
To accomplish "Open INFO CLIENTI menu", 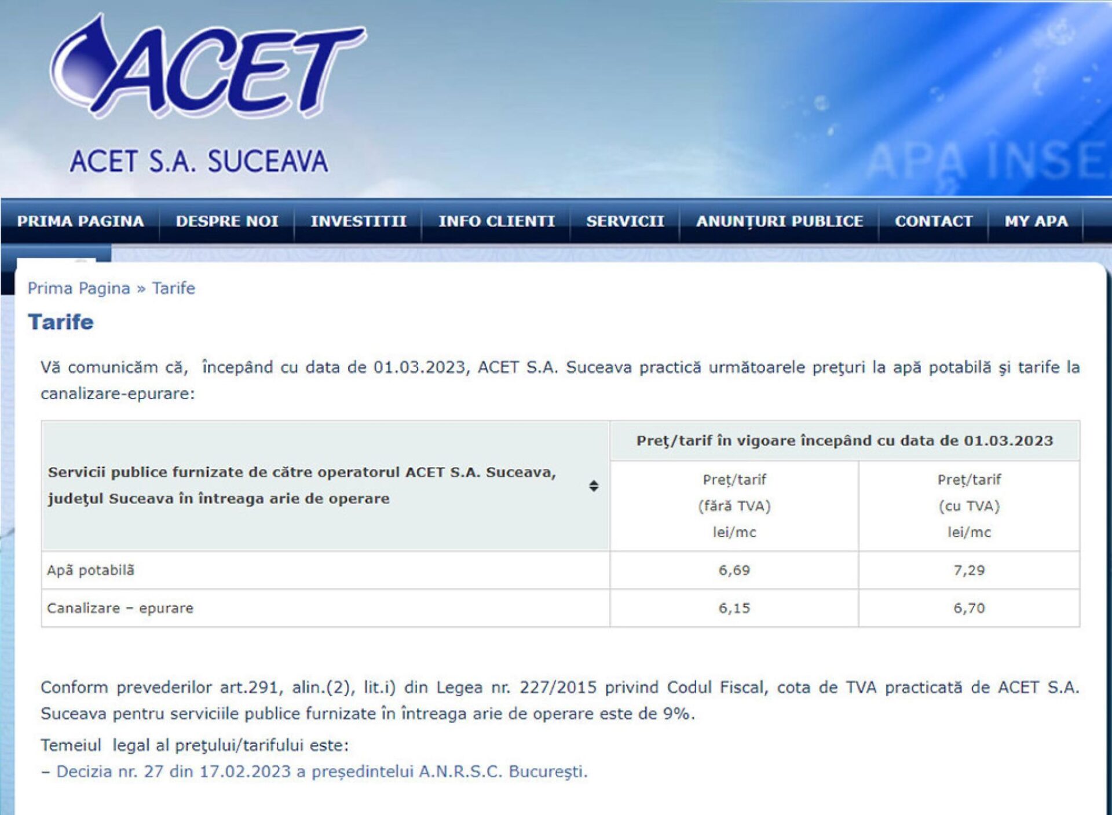I will tap(496, 221).
